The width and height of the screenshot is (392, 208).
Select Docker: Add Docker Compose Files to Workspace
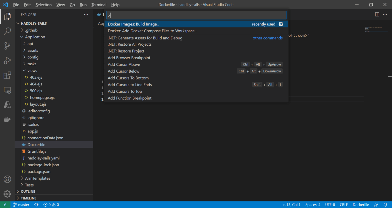tap(196, 31)
